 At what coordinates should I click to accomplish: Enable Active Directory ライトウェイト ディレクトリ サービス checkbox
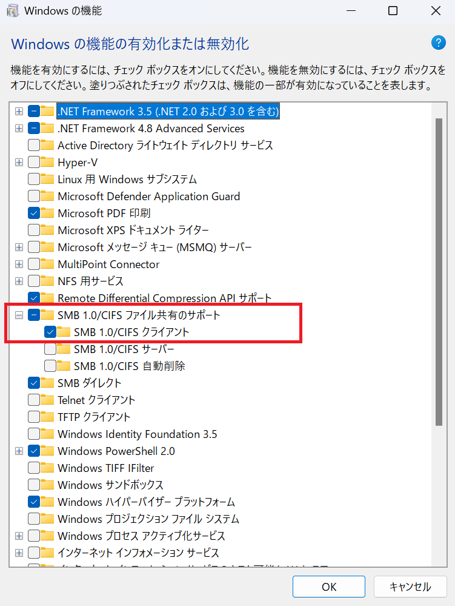(x=34, y=146)
